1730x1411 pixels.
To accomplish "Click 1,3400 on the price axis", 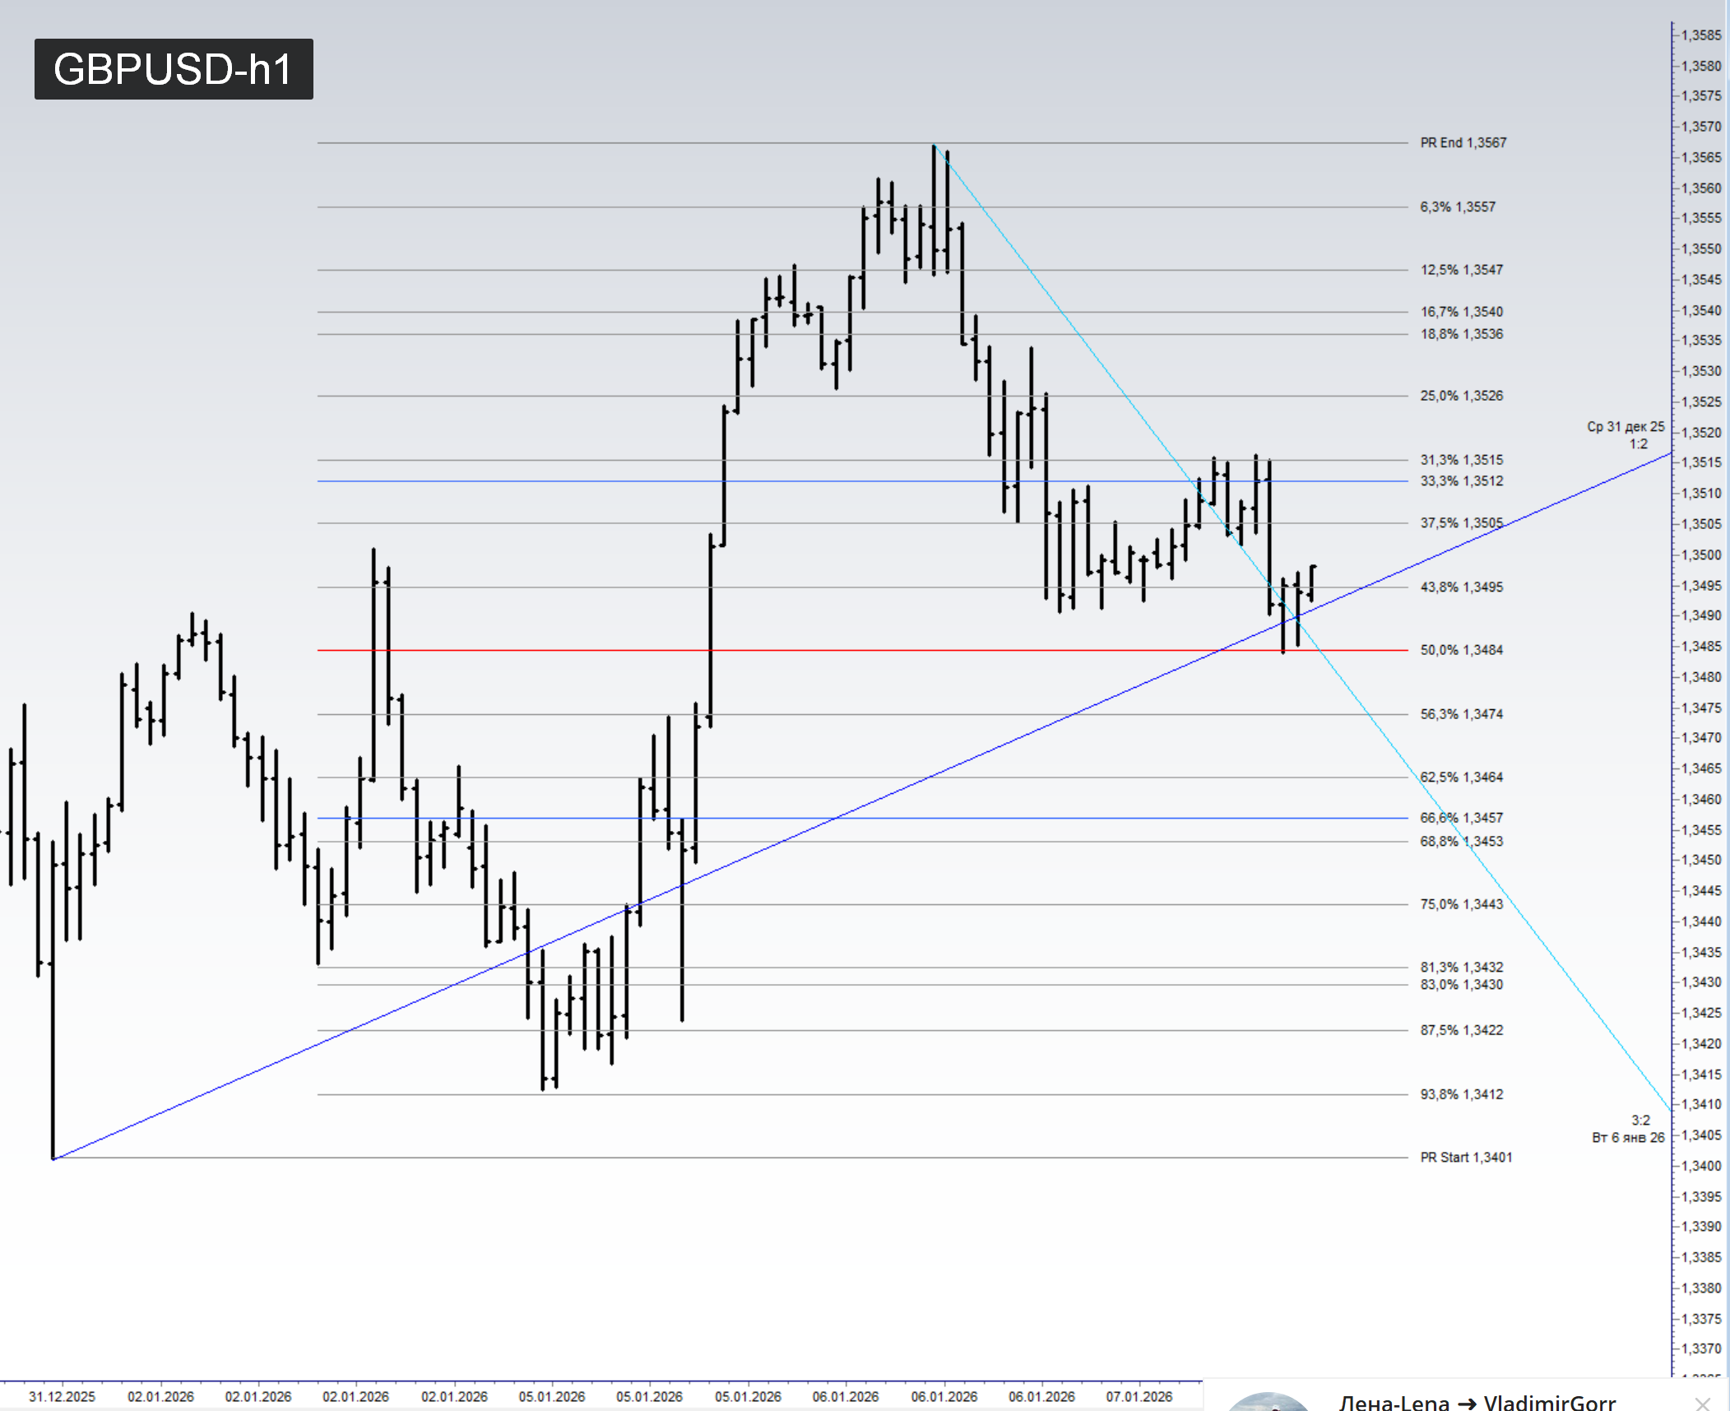I will point(1700,1166).
